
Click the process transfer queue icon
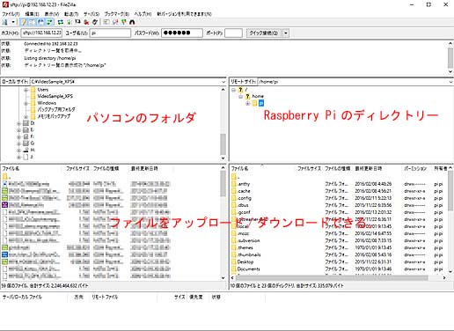pyautogui.click(x=70, y=22)
